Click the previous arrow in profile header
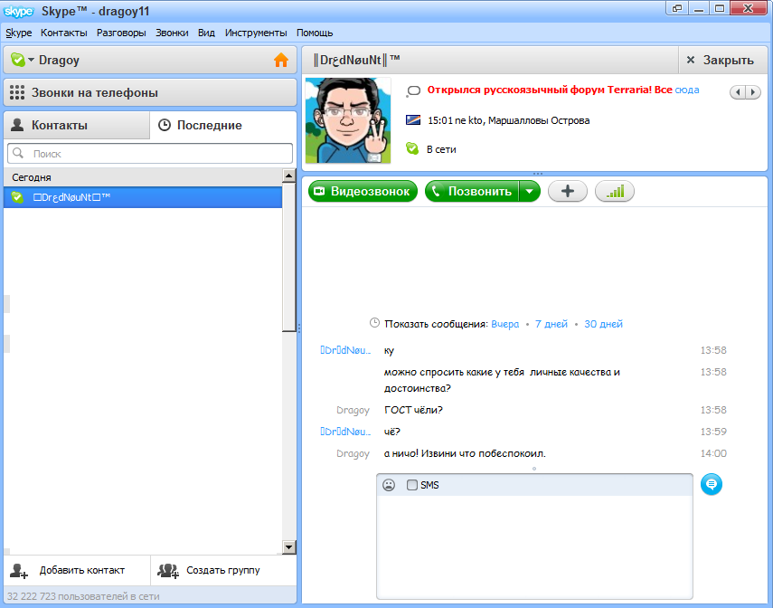Viewport: 773px width, 608px height. (x=738, y=91)
